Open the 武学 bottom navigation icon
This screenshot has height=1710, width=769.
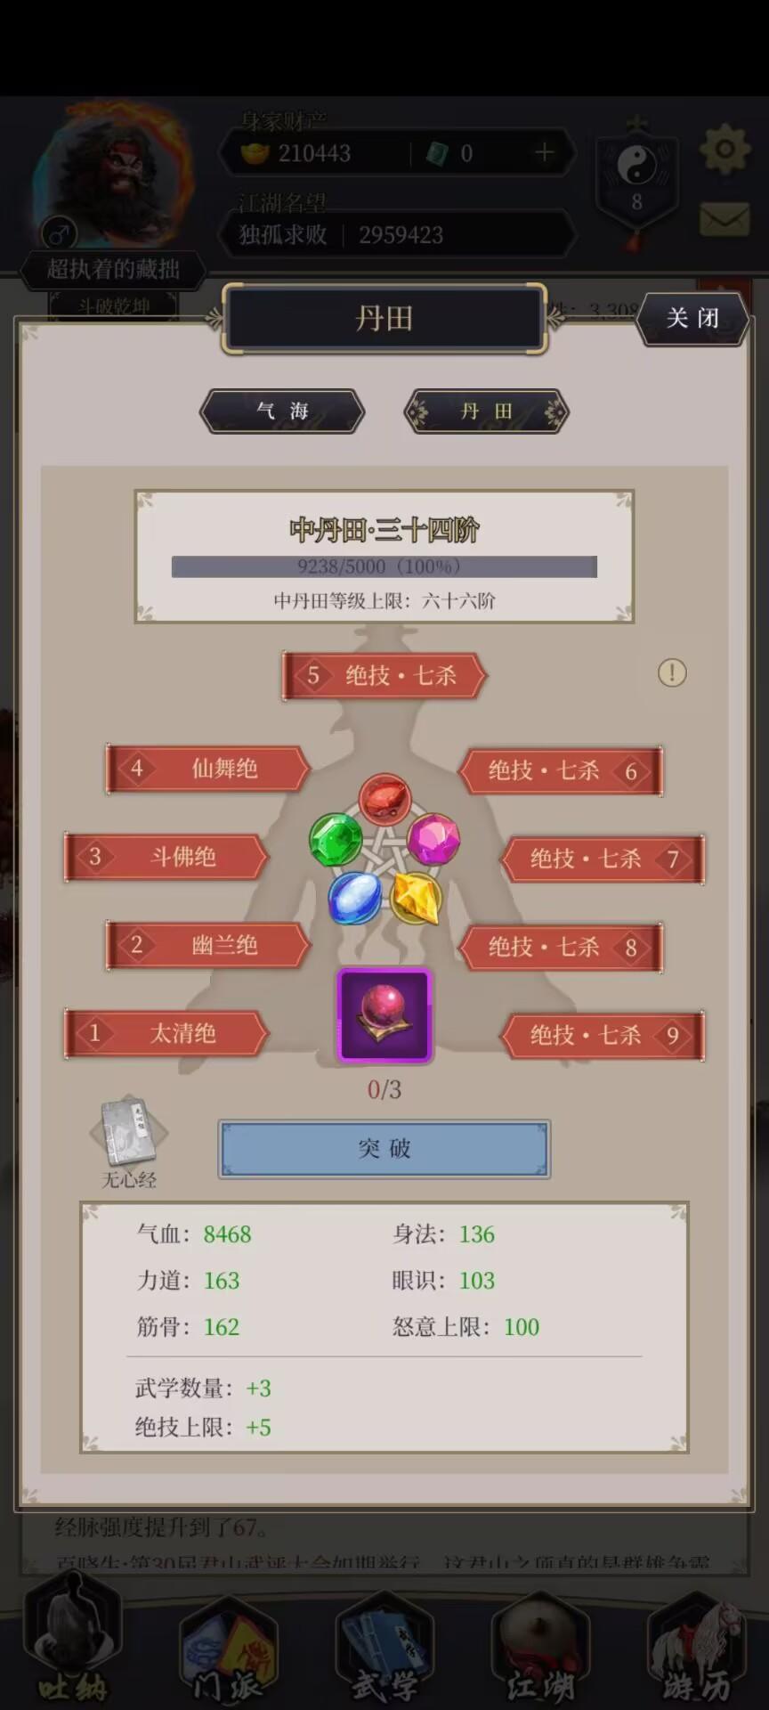(x=384, y=1649)
